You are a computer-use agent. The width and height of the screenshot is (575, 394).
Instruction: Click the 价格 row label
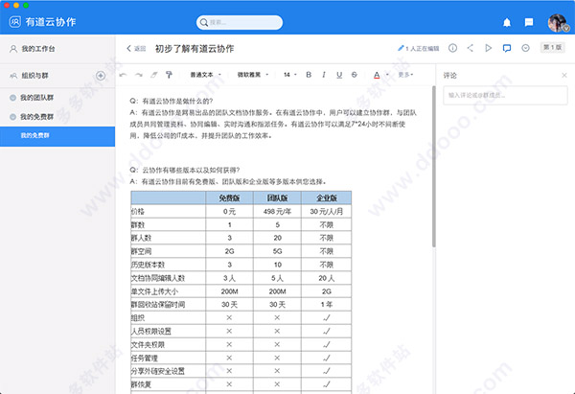(138, 212)
